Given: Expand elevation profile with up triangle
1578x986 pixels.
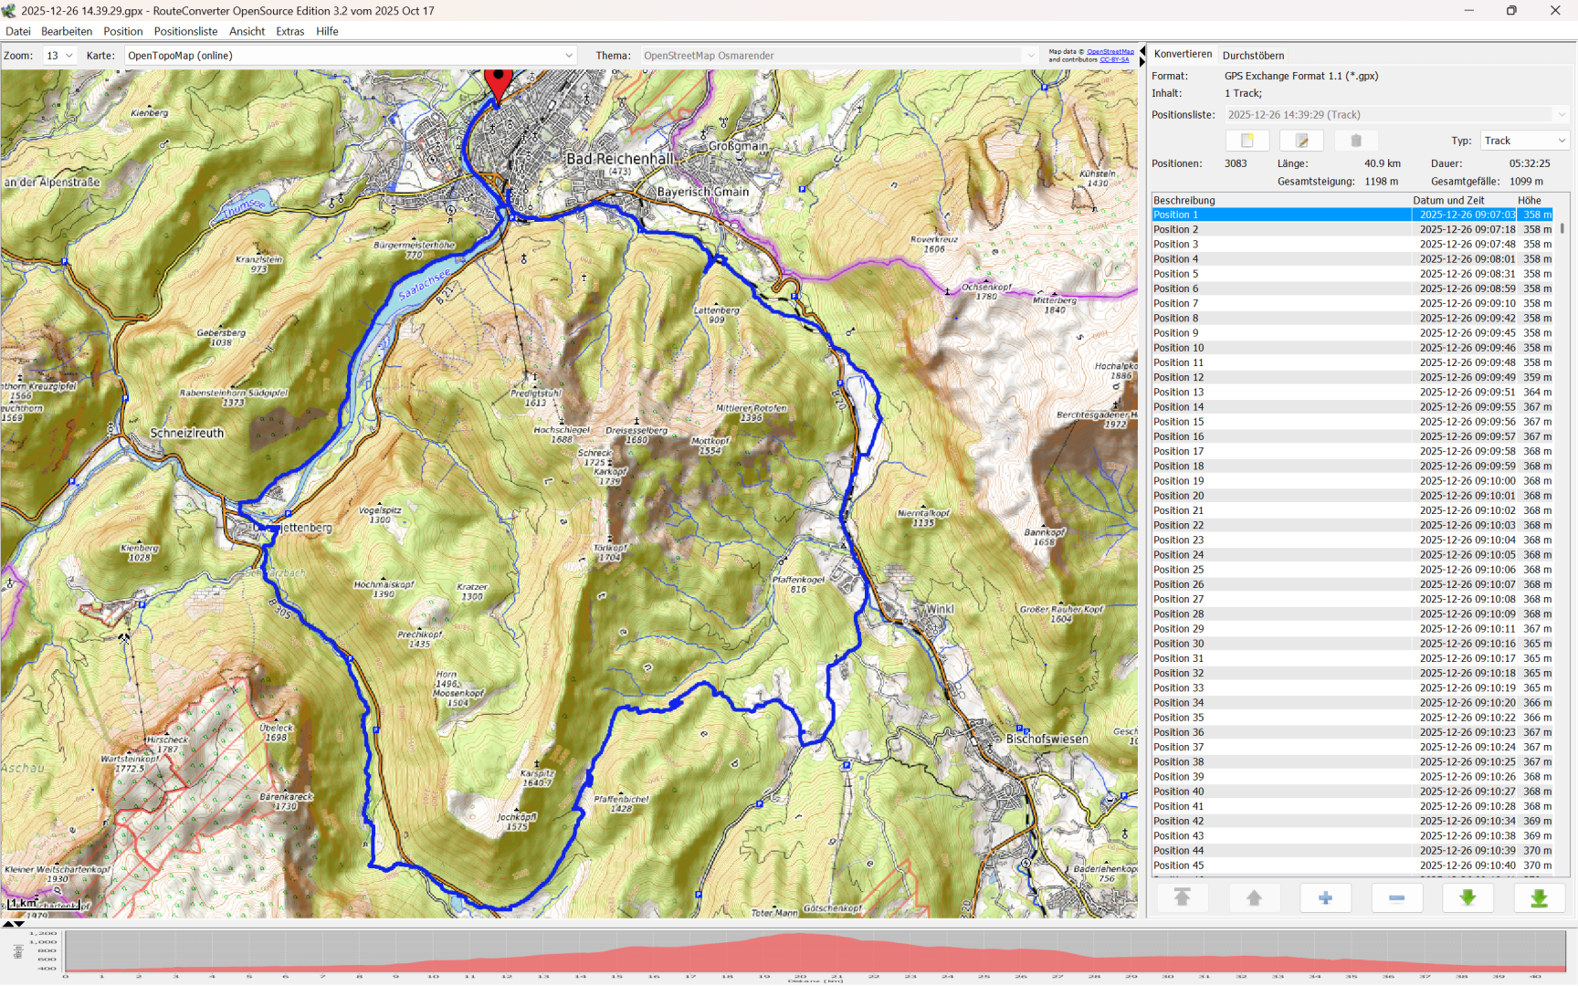Looking at the screenshot, I should pyautogui.click(x=8, y=924).
